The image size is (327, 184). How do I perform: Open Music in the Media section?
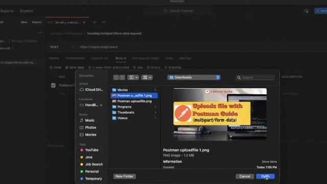point(87,121)
